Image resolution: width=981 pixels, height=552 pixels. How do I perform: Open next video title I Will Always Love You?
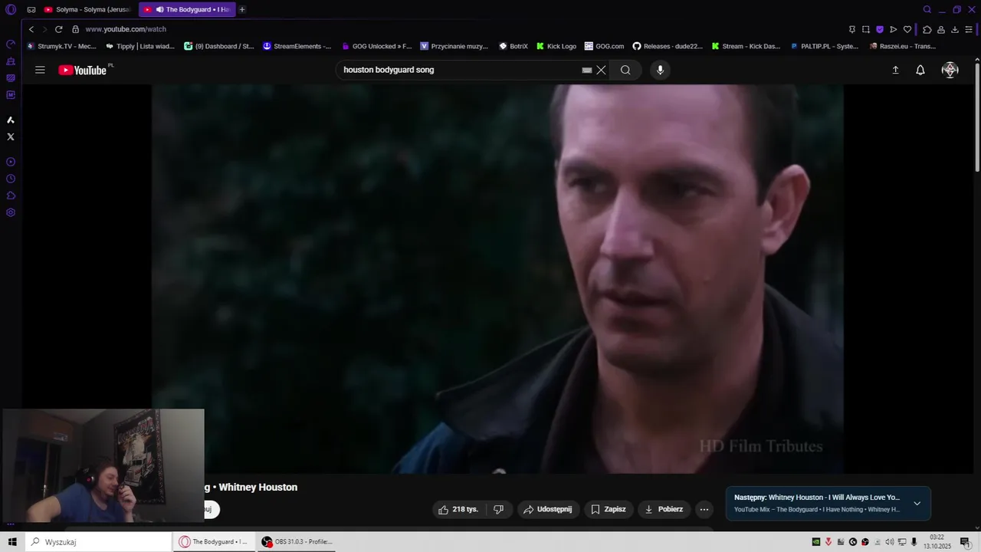[834, 498]
